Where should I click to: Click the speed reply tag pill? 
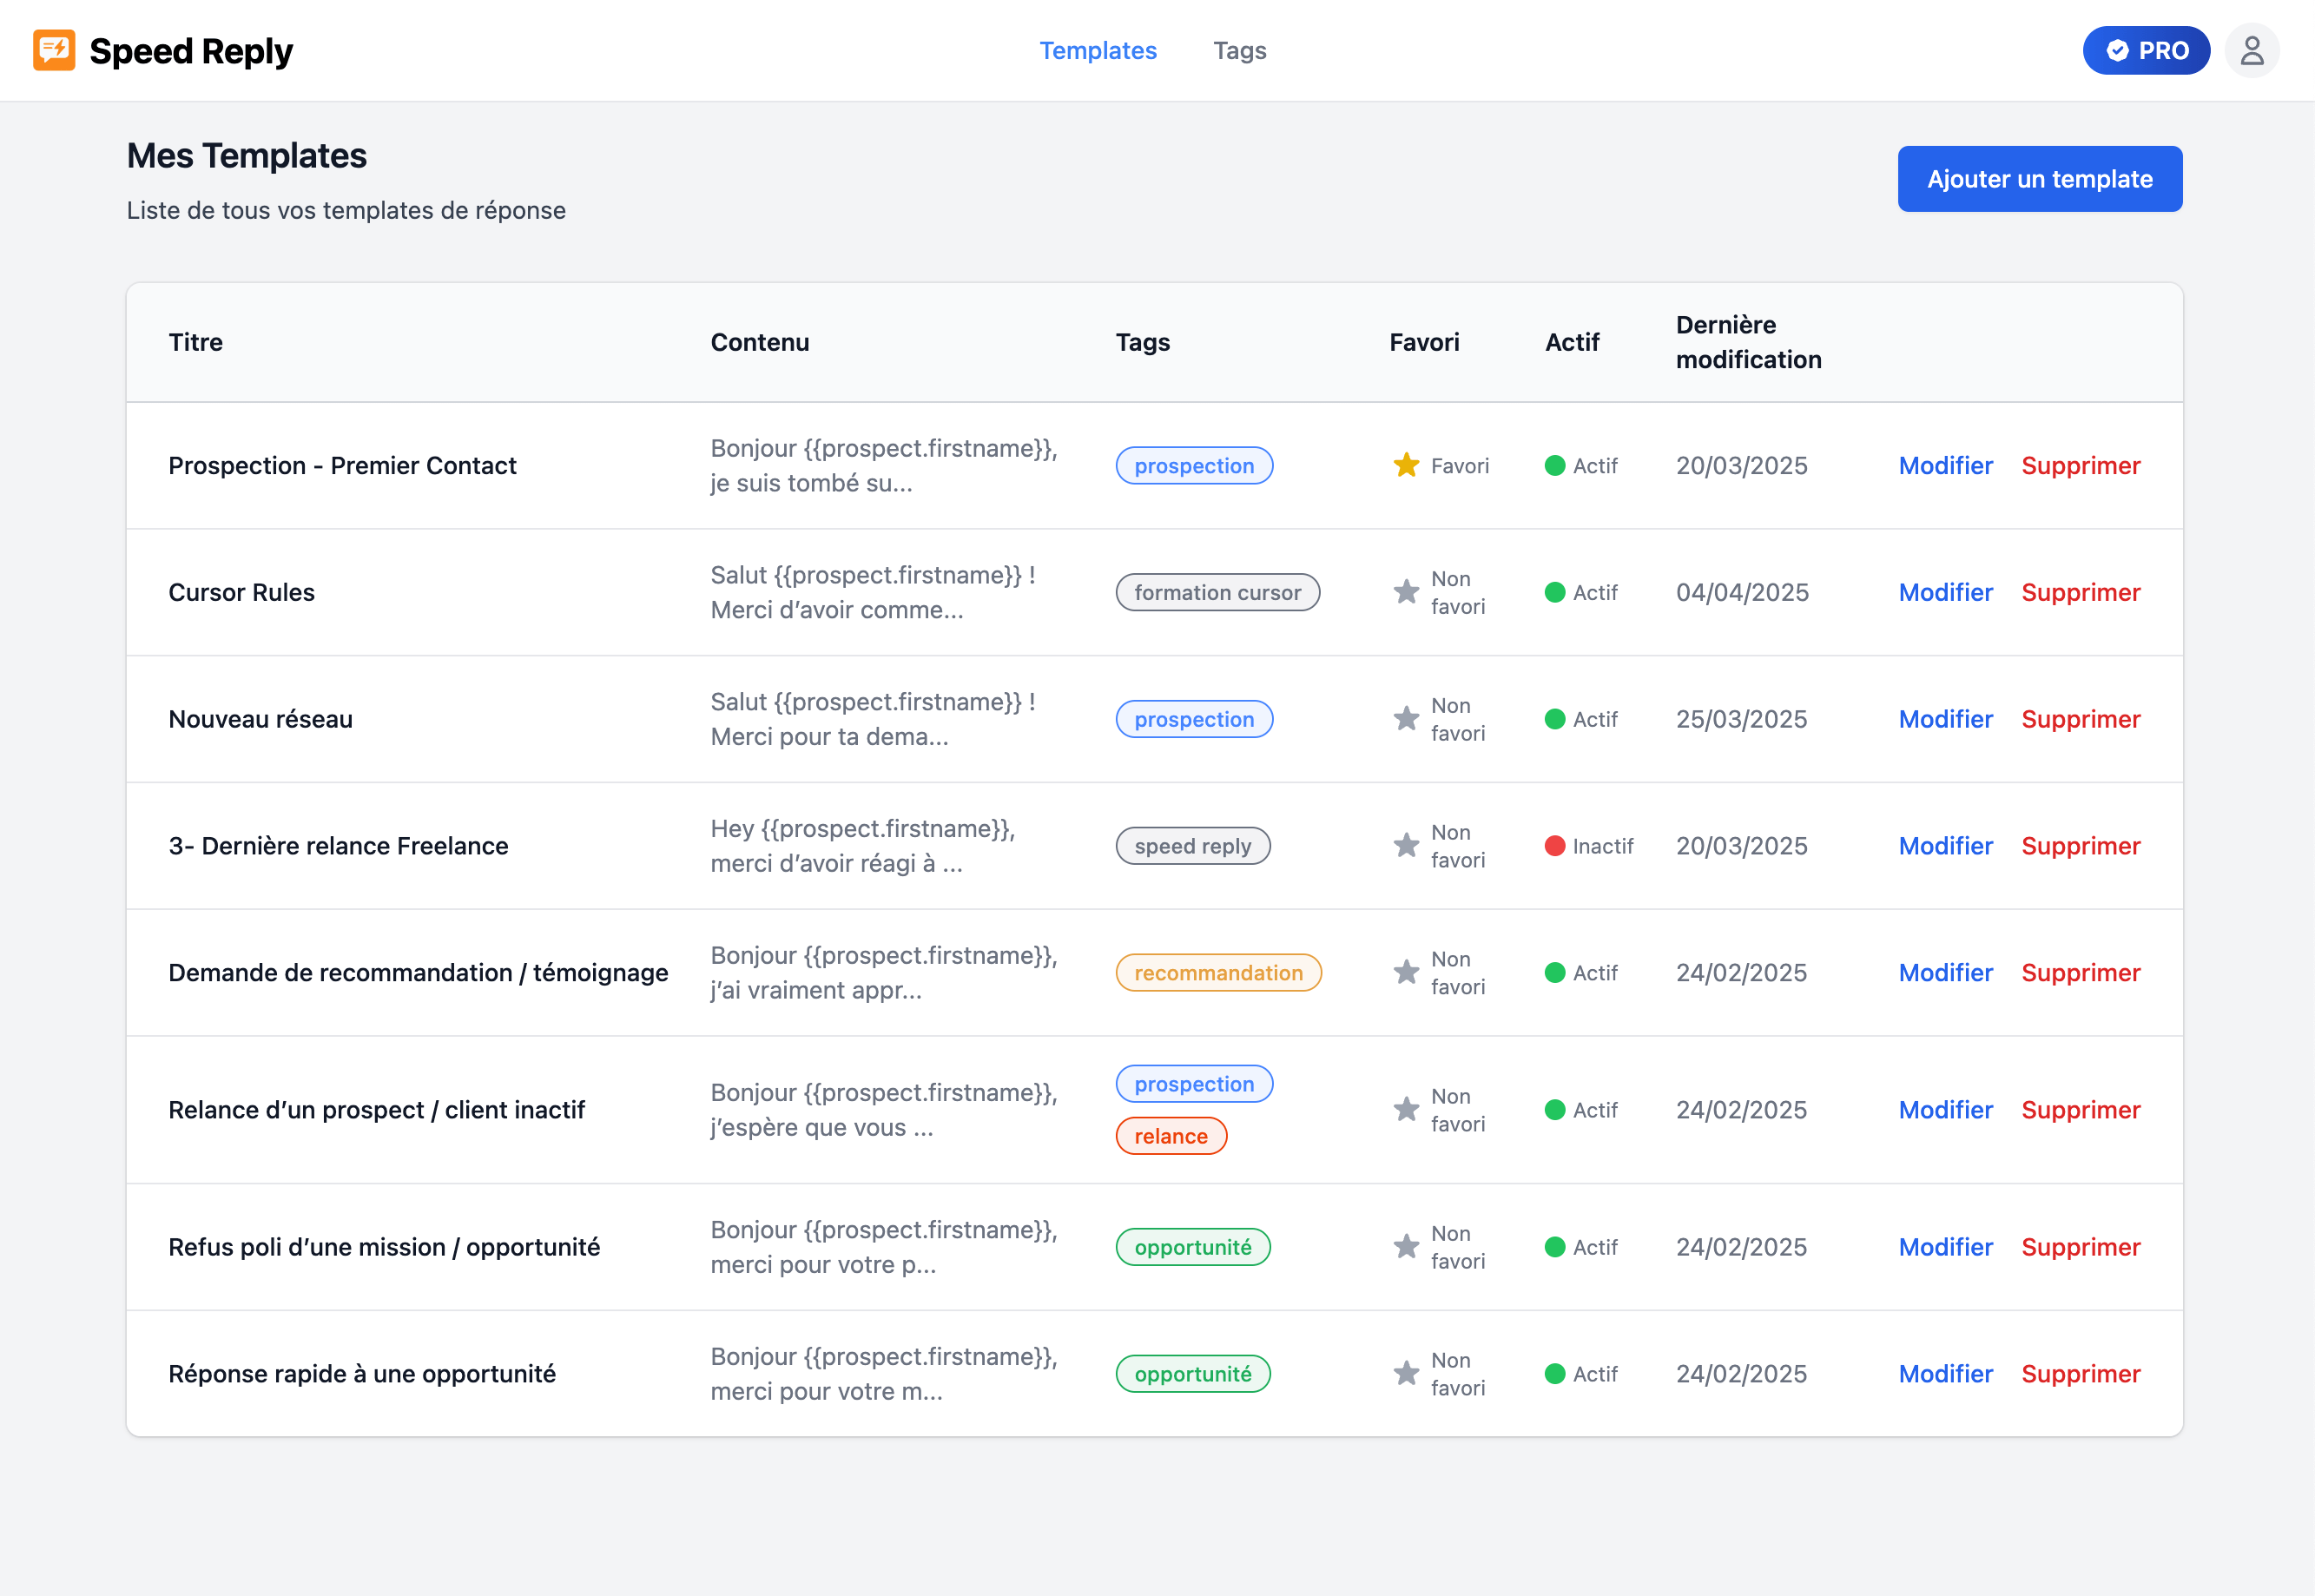1193,846
